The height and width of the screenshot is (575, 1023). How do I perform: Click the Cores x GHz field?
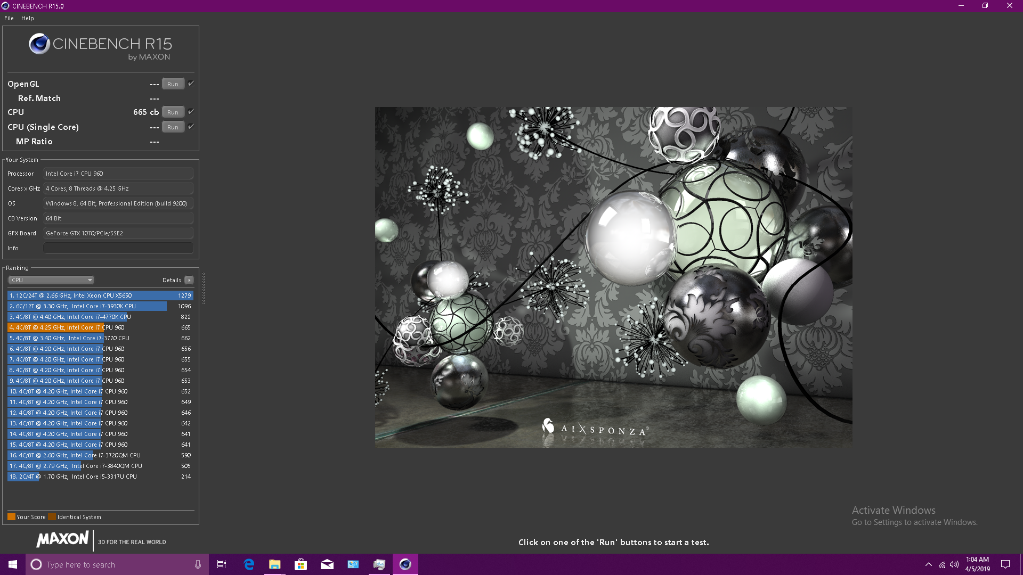click(x=118, y=188)
